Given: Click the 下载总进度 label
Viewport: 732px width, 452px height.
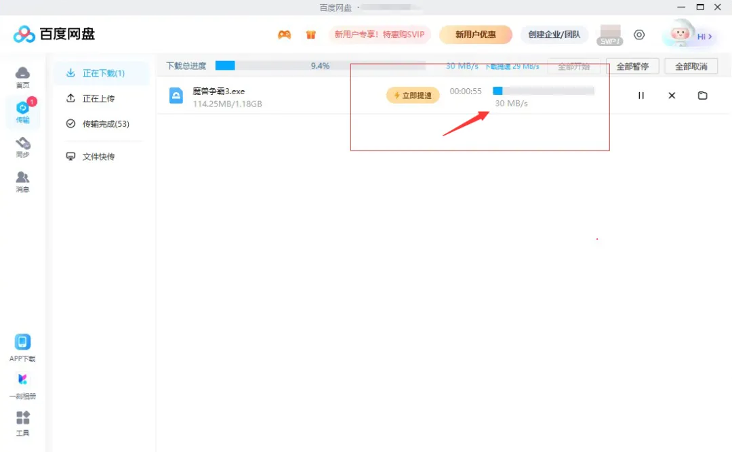Looking at the screenshot, I should [x=186, y=66].
